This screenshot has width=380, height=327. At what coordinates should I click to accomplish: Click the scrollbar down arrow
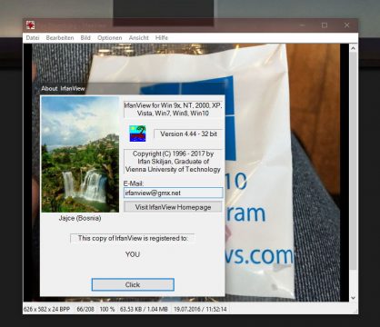[353, 298]
